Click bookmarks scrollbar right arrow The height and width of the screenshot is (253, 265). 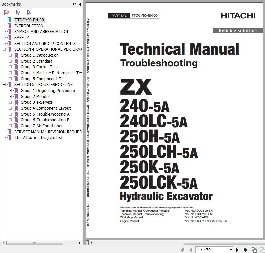80,243
